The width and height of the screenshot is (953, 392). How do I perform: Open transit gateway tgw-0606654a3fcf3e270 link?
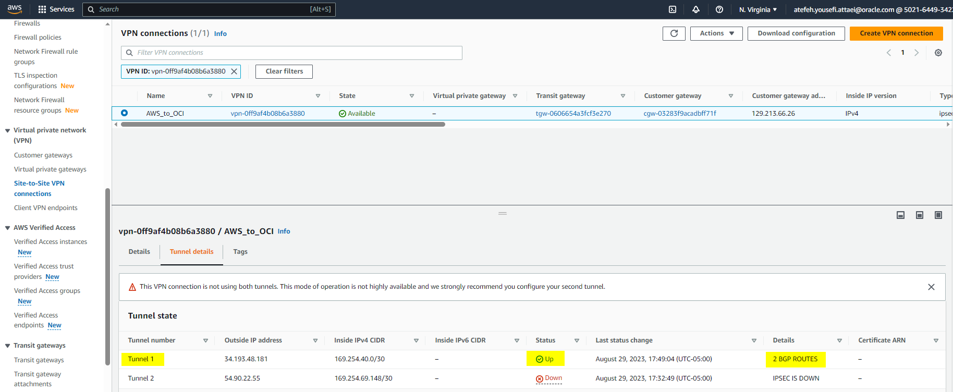pos(573,114)
